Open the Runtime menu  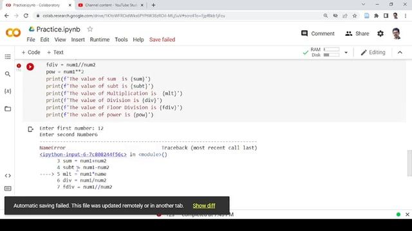100,40
